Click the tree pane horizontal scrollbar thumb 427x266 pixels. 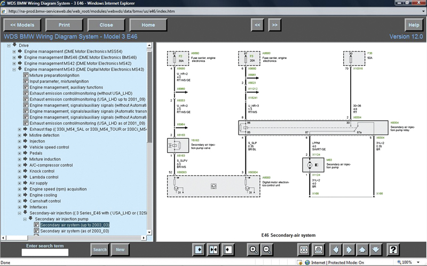[x=17, y=238]
